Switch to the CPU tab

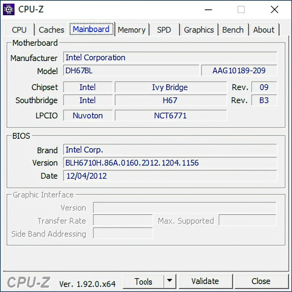19,30
